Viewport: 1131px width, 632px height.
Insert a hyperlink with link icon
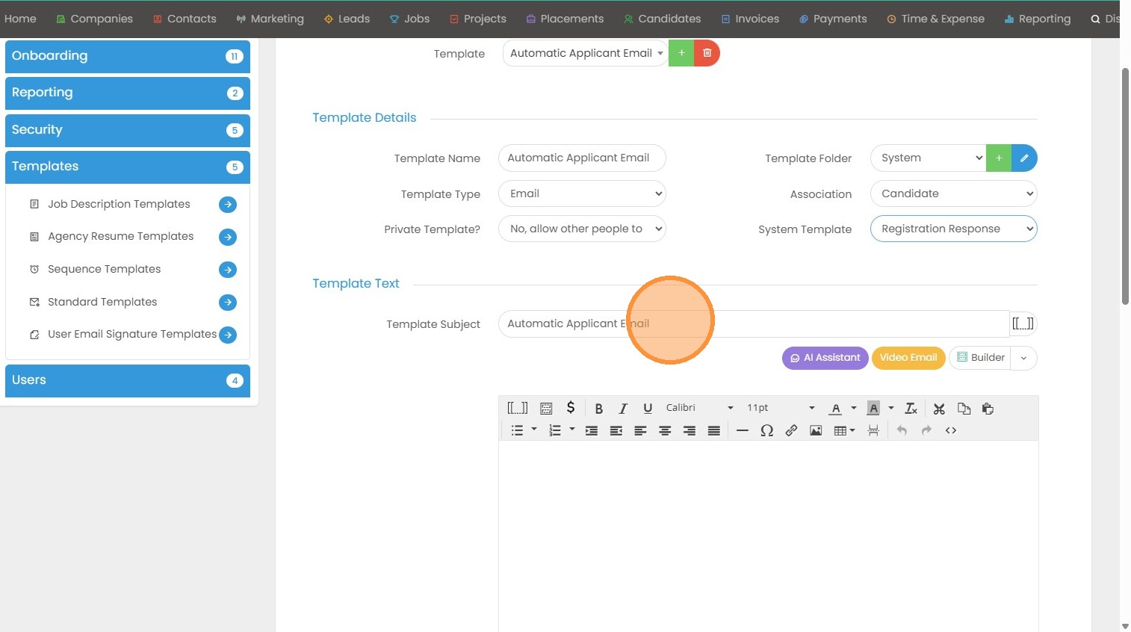(x=791, y=430)
